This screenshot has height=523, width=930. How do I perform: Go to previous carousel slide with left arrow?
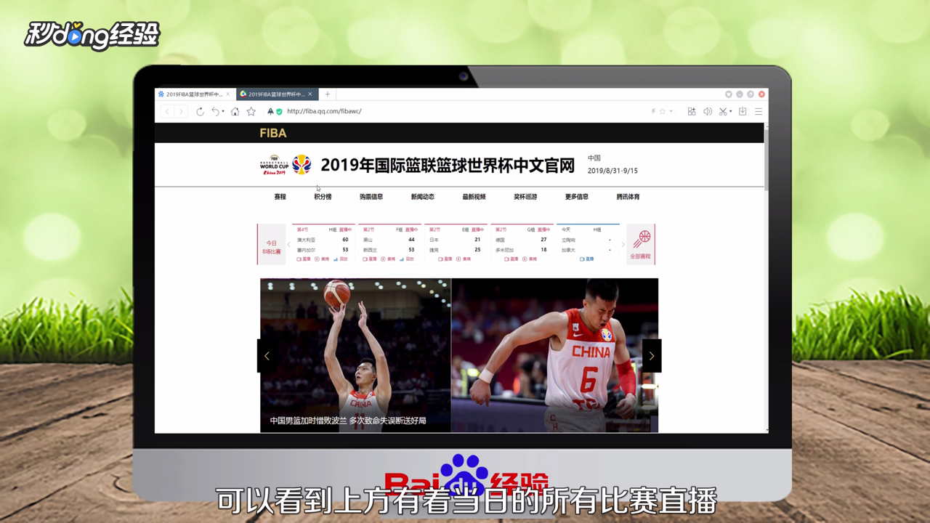point(267,356)
